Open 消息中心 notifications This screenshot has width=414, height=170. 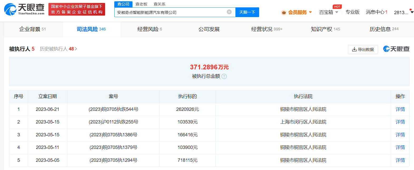pyautogui.click(x=376, y=12)
